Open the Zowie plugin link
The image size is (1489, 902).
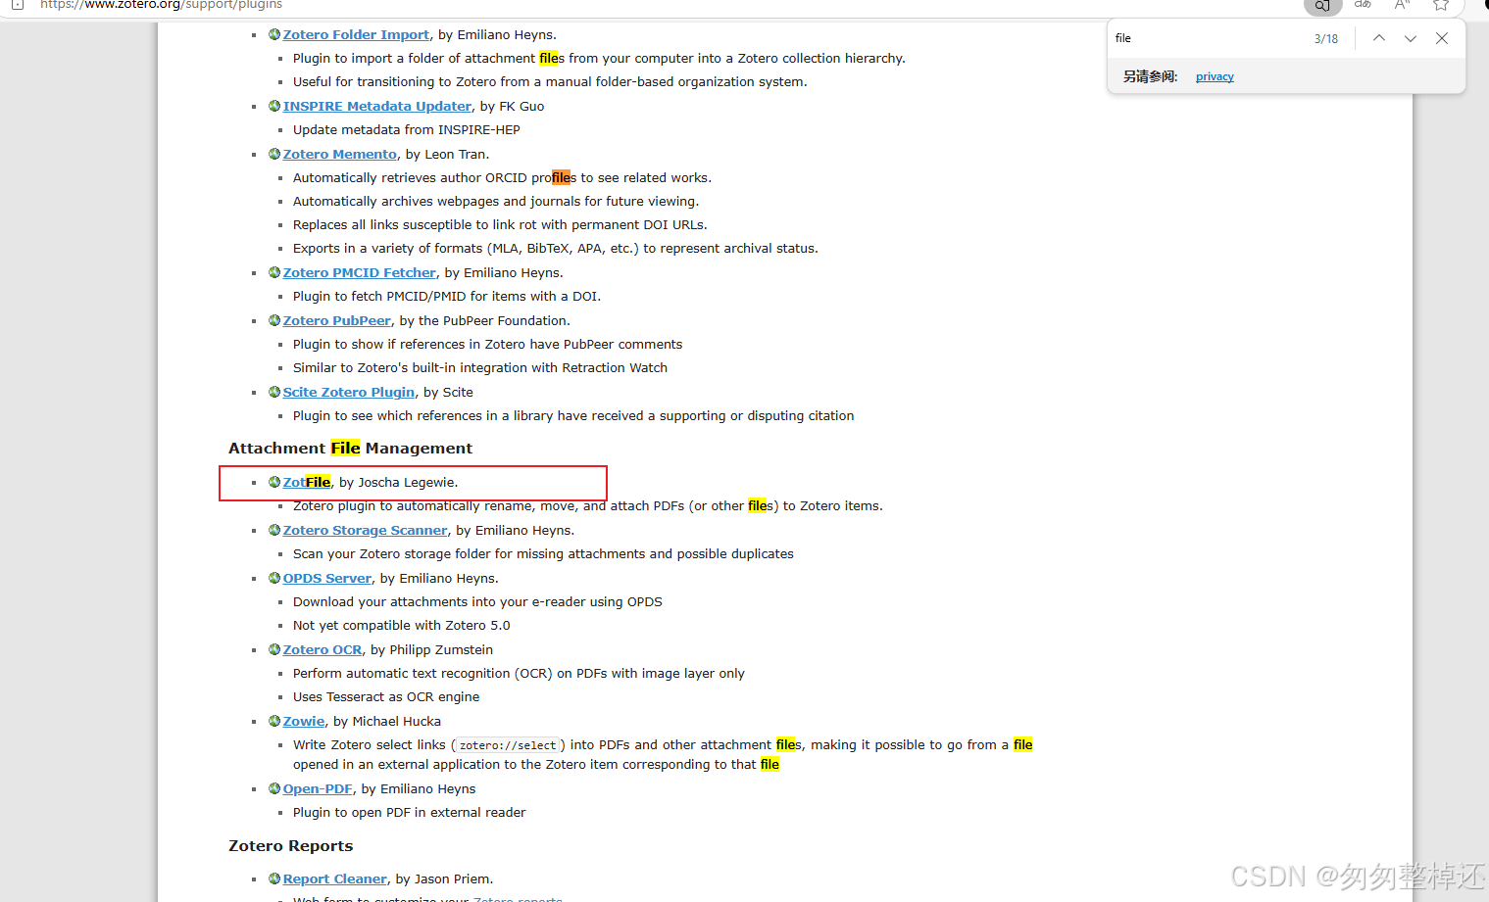coord(304,721)
